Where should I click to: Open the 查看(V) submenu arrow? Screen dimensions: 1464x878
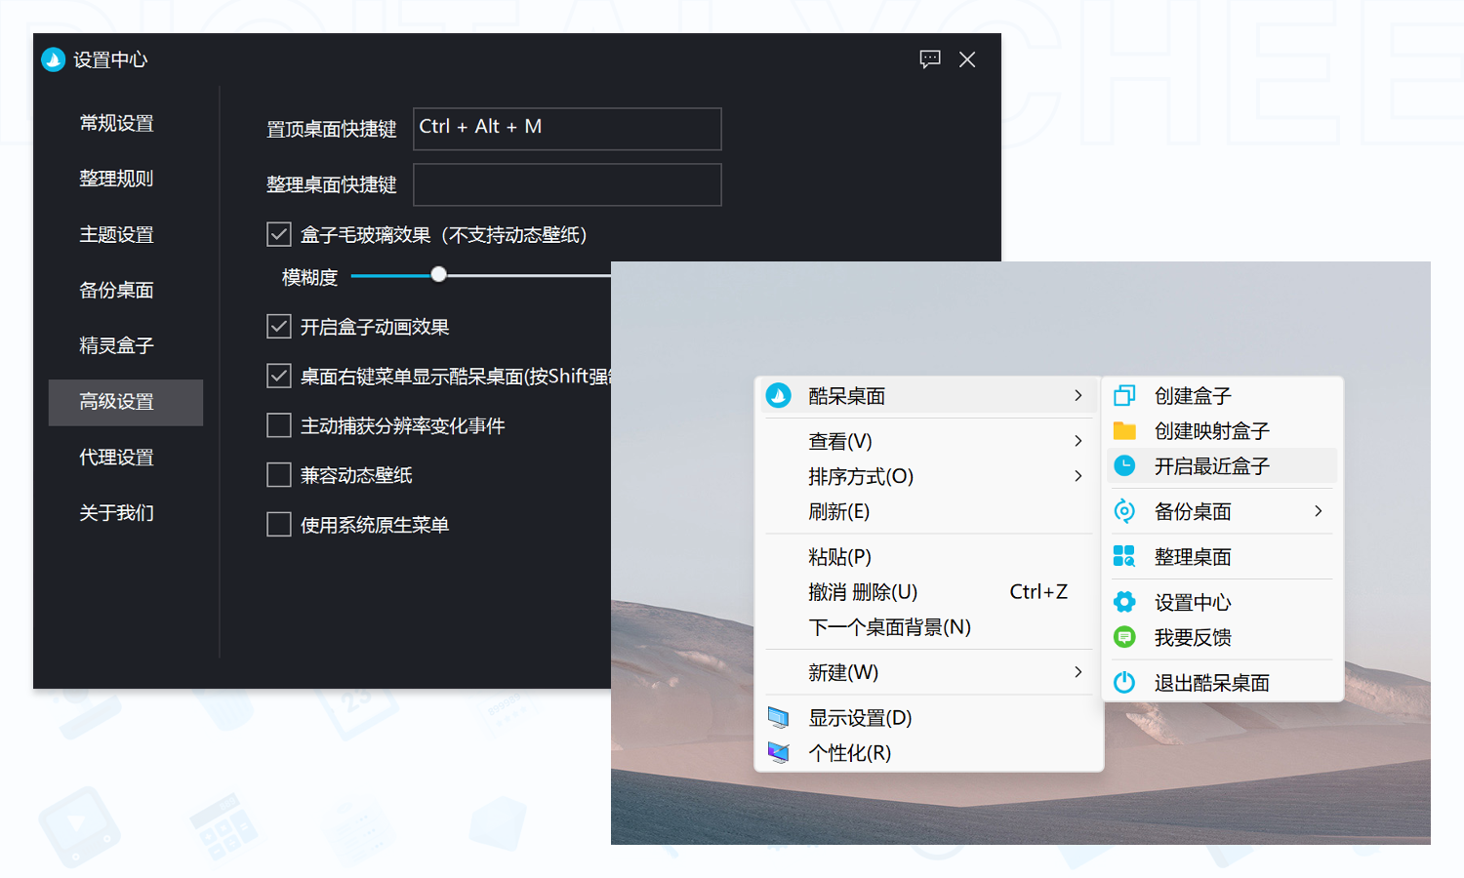[1078, 440]
